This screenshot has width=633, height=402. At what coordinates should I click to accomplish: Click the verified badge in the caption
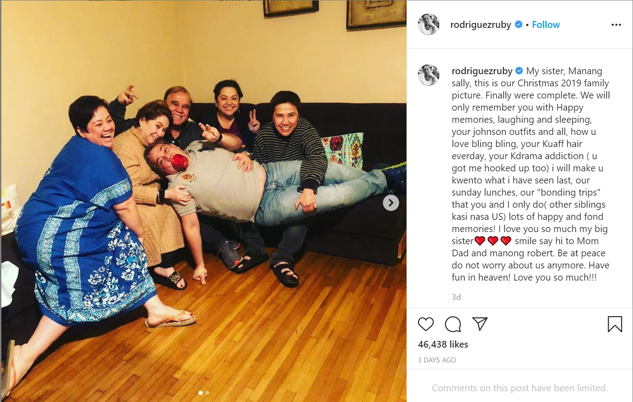519,71
